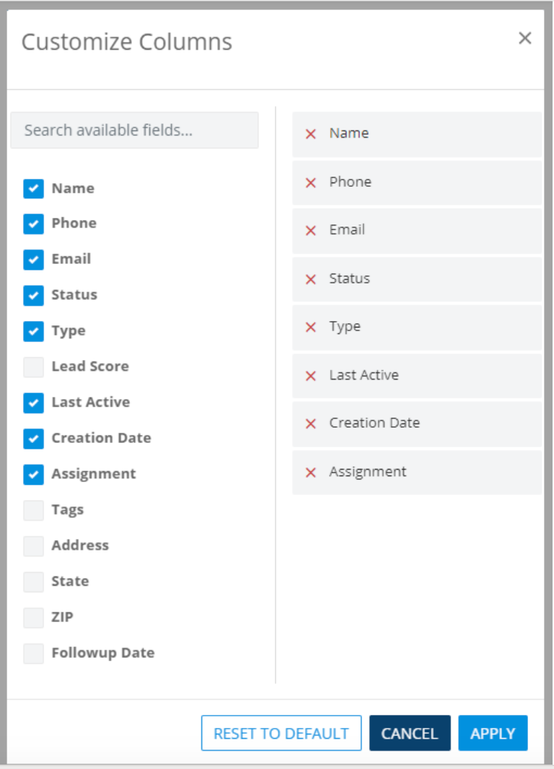The height and width of the screenshot is (769, 554).
Task: Enable the State checkbox
Action: tap(33, 582)
